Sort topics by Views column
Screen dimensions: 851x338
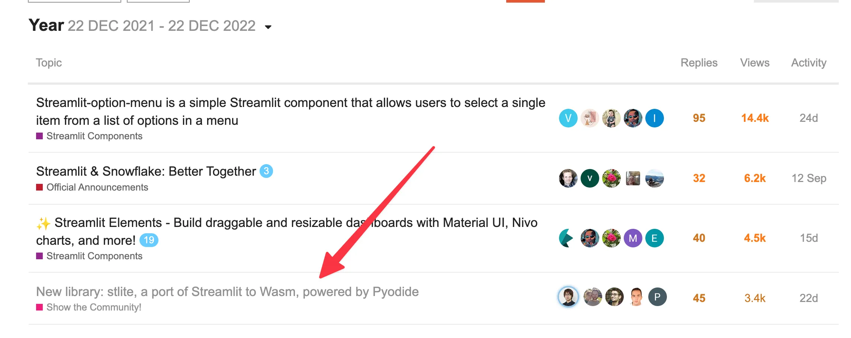(755, 63)
